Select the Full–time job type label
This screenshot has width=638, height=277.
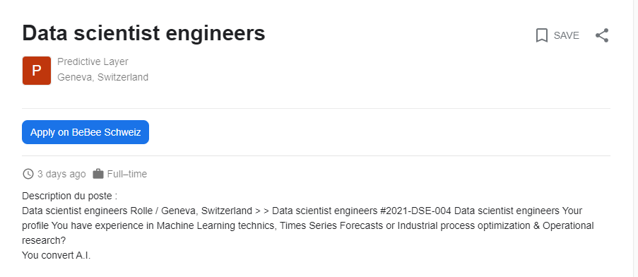[127, 174]
